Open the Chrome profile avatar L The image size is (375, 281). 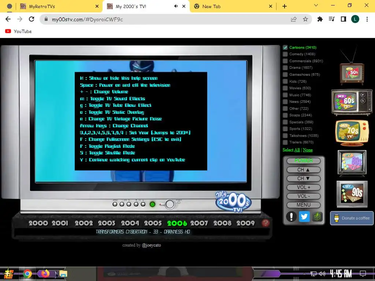355,19
